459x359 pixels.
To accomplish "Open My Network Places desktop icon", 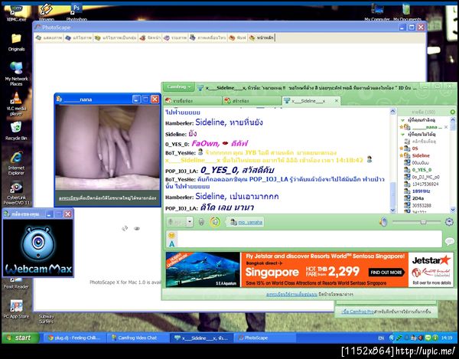I will tap(16, 74).
